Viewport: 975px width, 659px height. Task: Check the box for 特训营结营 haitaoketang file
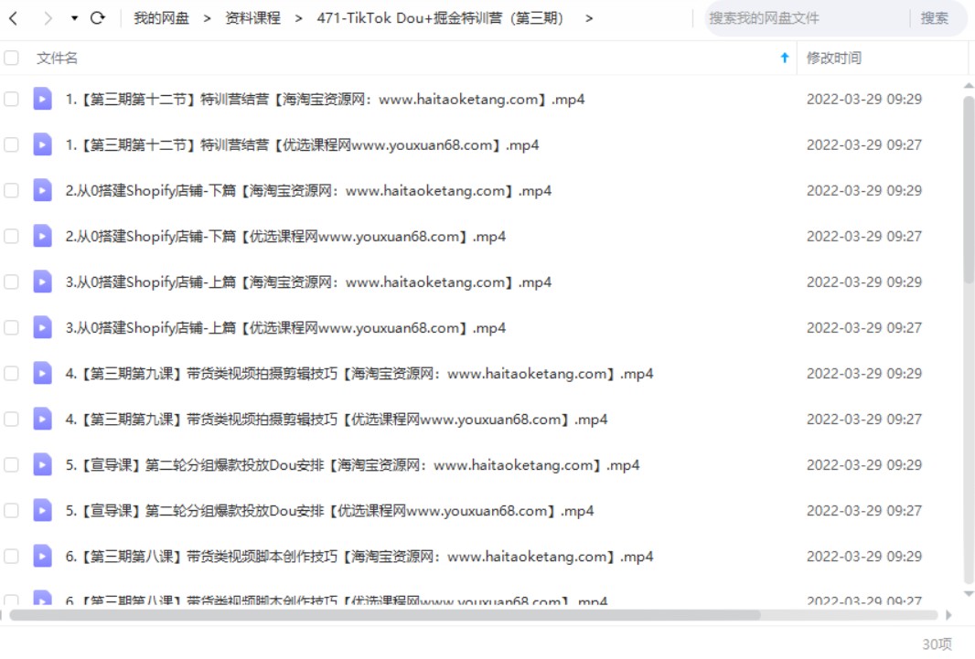point(11,99)
